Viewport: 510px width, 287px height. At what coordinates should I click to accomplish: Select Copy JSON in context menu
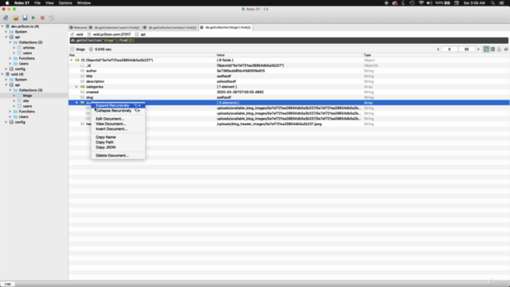click(118, 147)
